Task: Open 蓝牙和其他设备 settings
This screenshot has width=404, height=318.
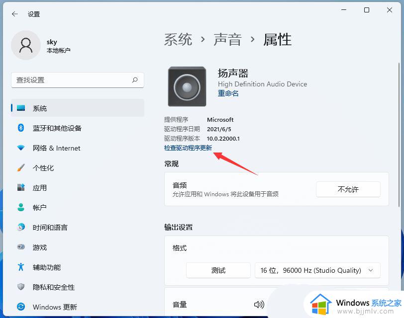Action: click(x=78, y=128)
